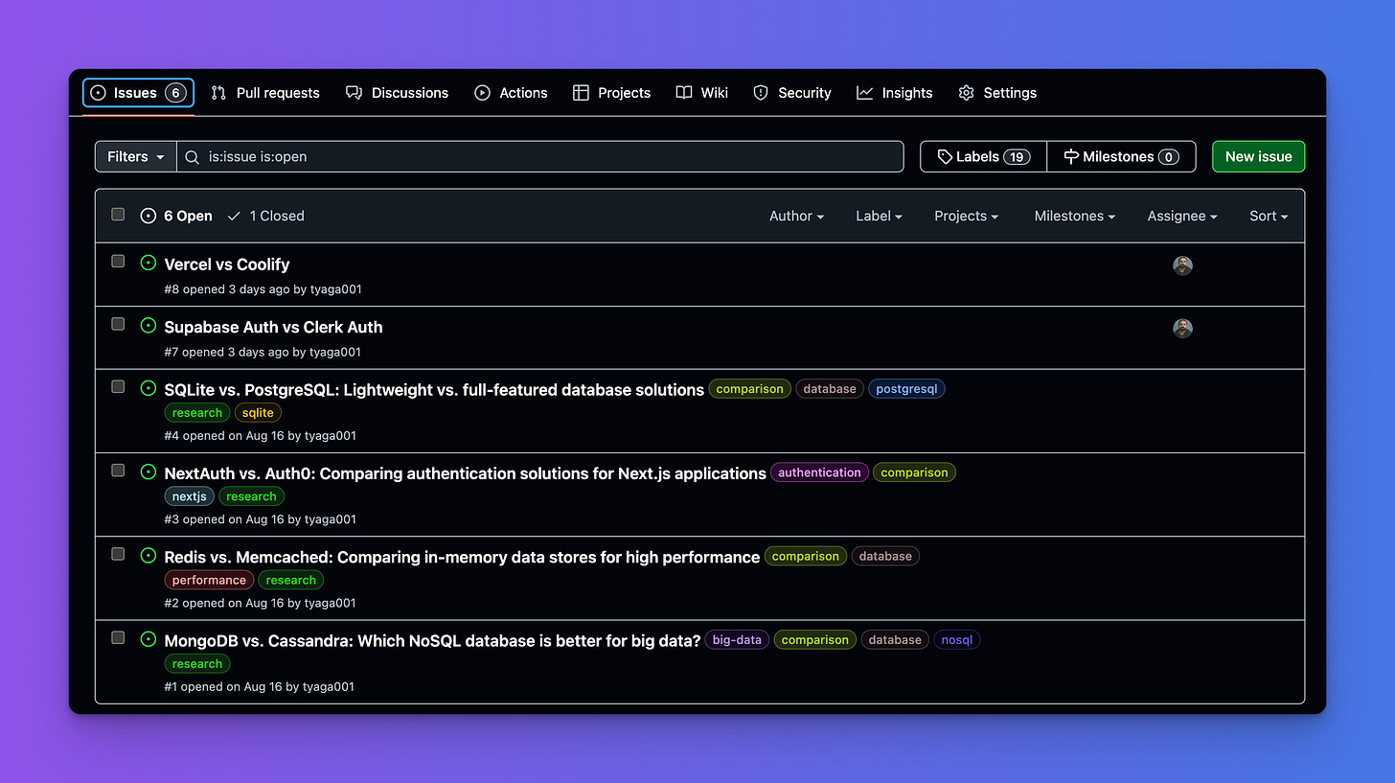Click the nextjs label tag

tap(190, 496)
